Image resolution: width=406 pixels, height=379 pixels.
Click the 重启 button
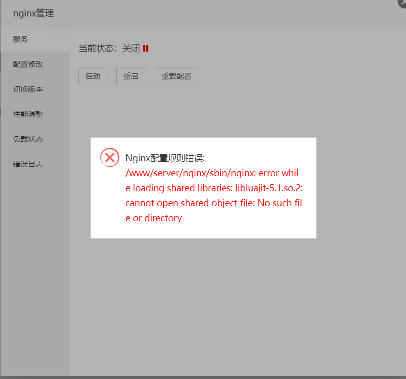pyautogui.click(x=131, y=76)
